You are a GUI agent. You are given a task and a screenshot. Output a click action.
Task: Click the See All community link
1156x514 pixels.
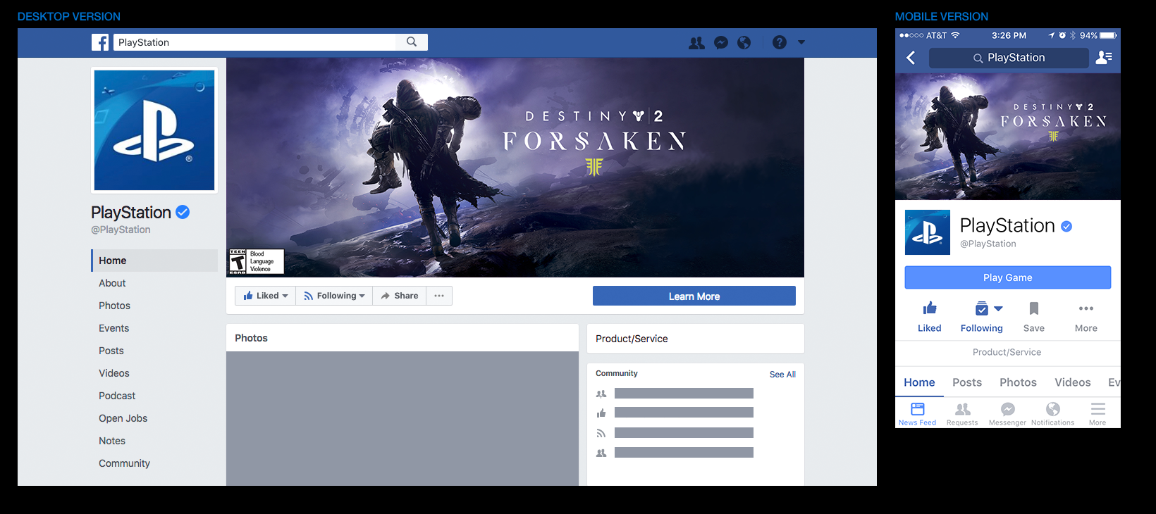(782, 375)
